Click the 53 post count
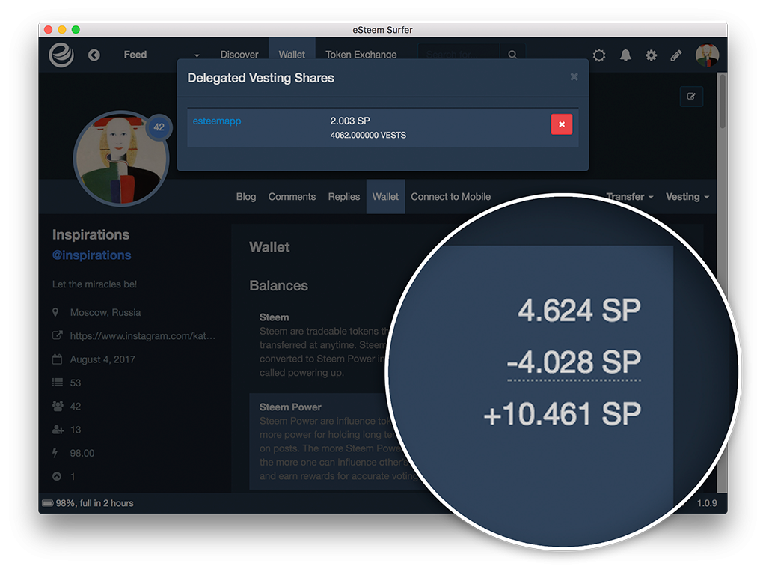The width and height of the screenshot is (766, 569). tap(76, 383)
